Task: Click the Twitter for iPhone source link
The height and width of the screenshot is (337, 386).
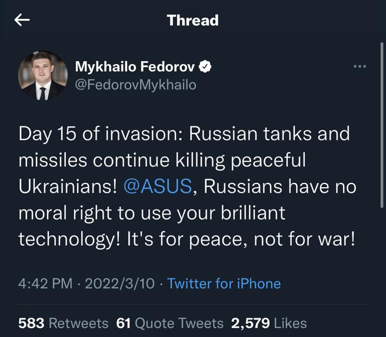Action: pos(224,283)
